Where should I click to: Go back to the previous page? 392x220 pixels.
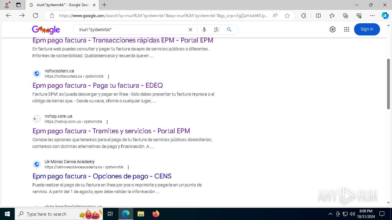click(9, 16)
